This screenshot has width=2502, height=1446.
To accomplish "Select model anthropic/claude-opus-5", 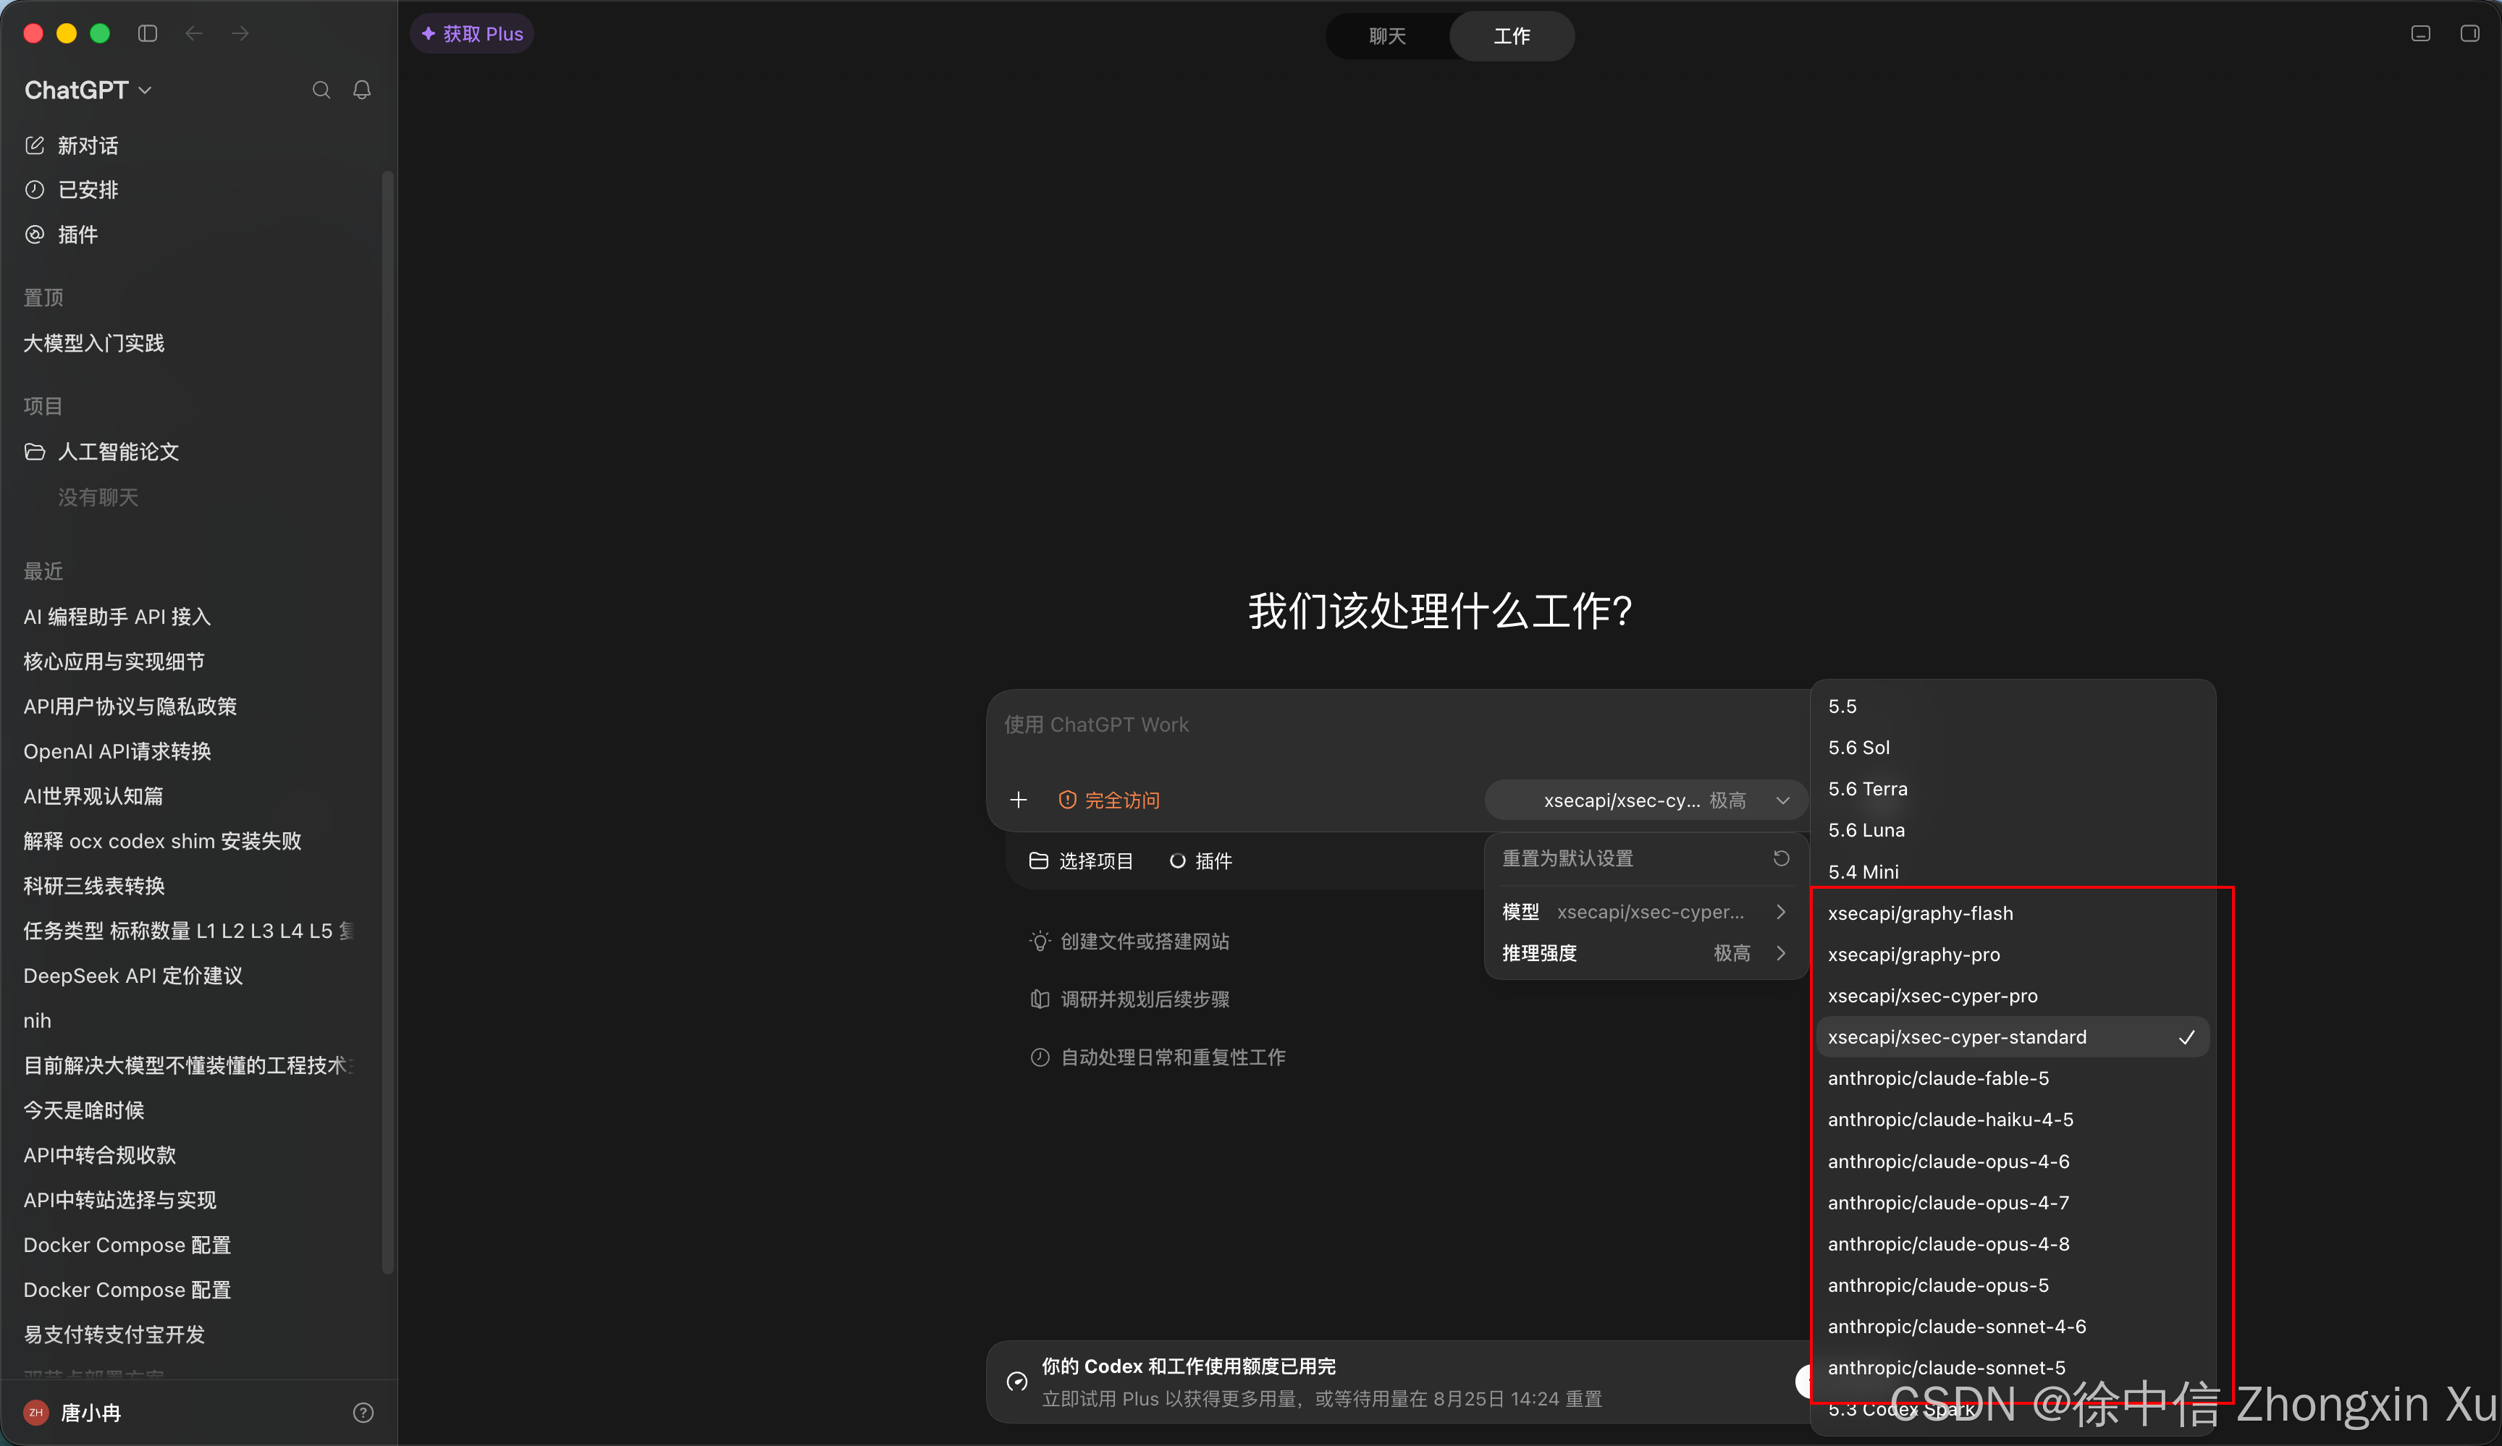I will coord(2013,1286).
